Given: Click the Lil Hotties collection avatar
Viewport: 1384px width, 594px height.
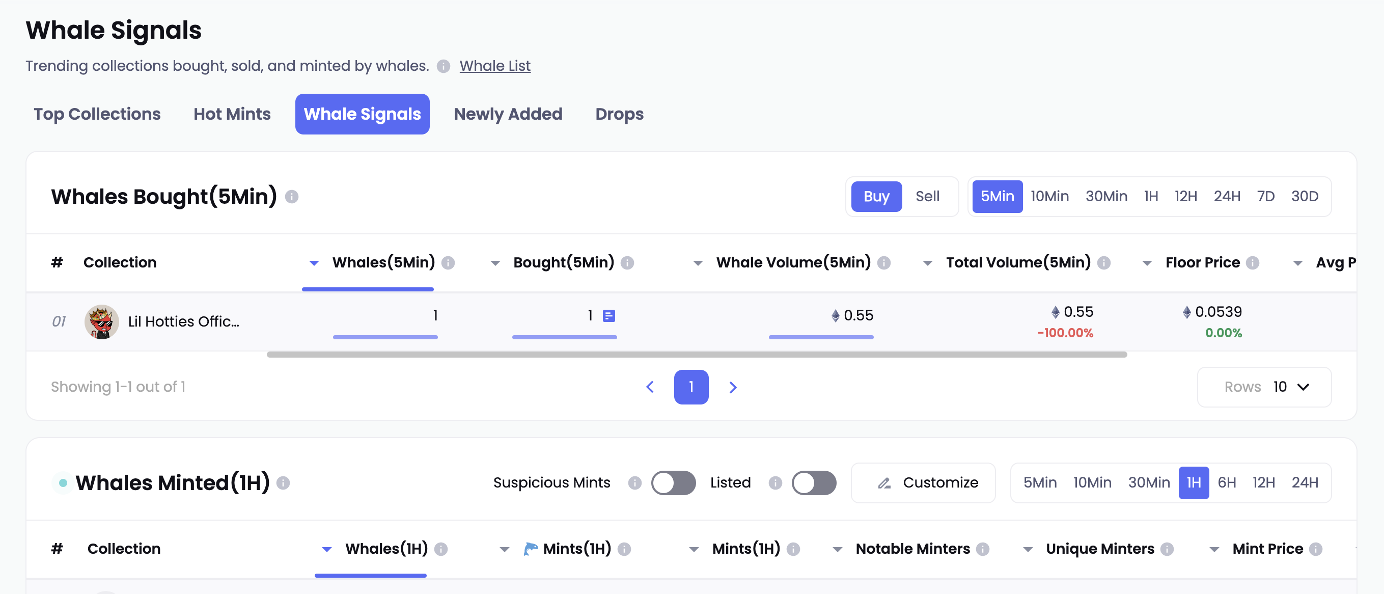Looking at the screenshot, I should (x=101, y=321).
